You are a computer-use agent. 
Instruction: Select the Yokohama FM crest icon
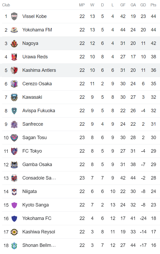click(x=14, y=30)
